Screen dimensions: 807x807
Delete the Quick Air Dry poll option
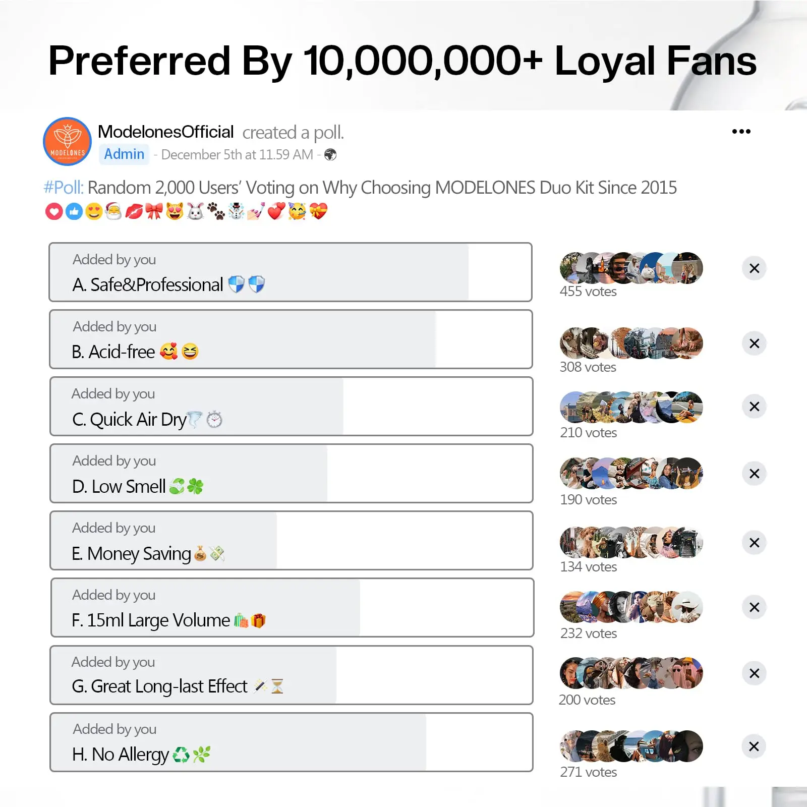(x=754, y=407)
